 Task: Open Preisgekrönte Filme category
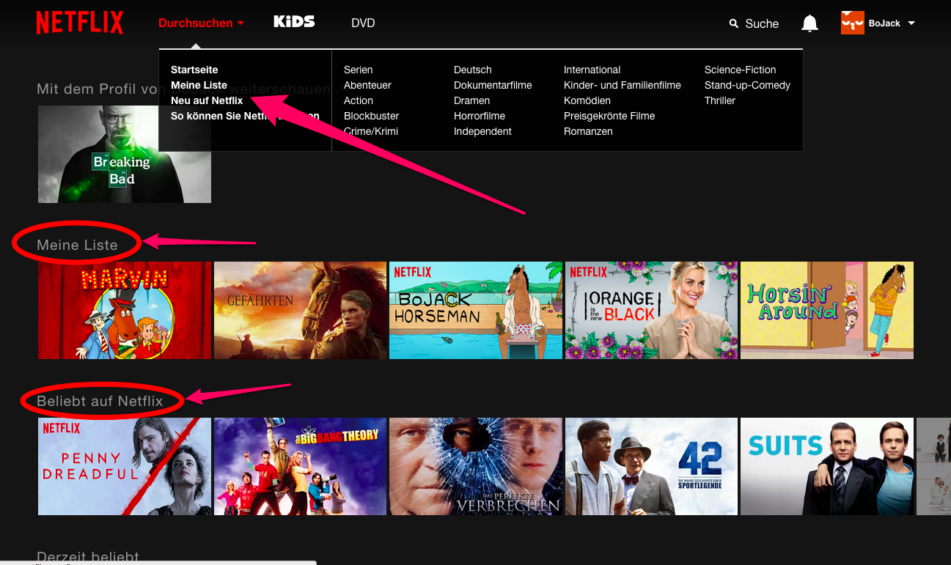[609, 116]
